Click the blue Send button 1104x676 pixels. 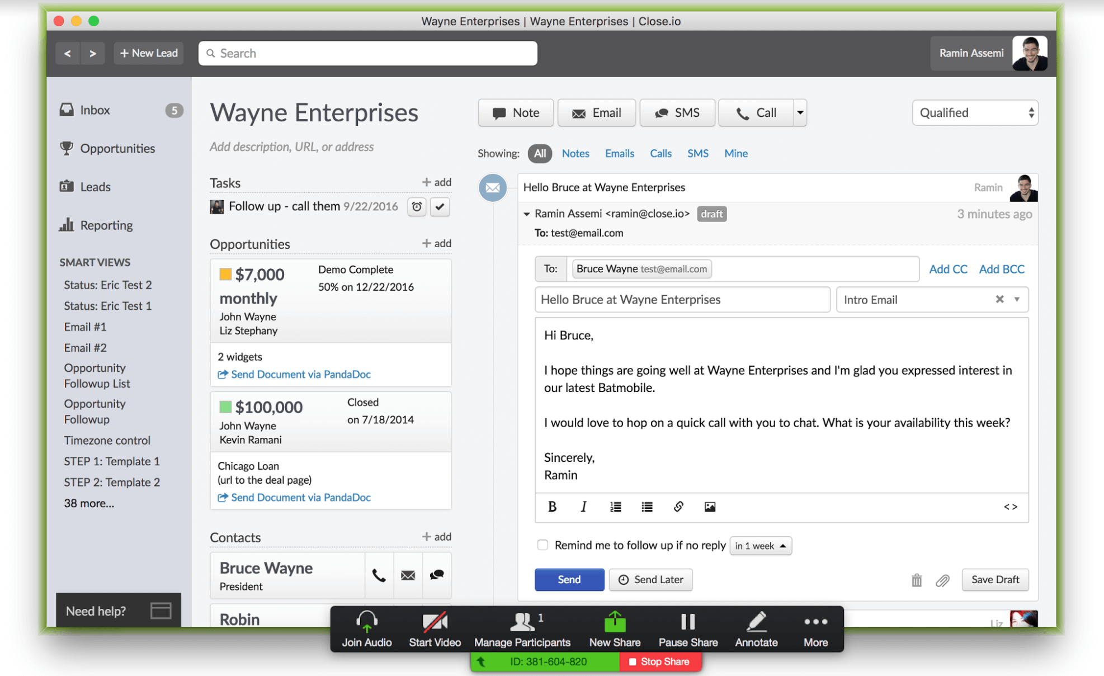(569, 579)
